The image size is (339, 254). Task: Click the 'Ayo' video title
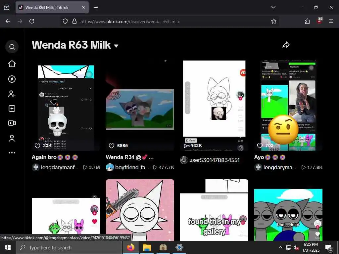[269, 157]
